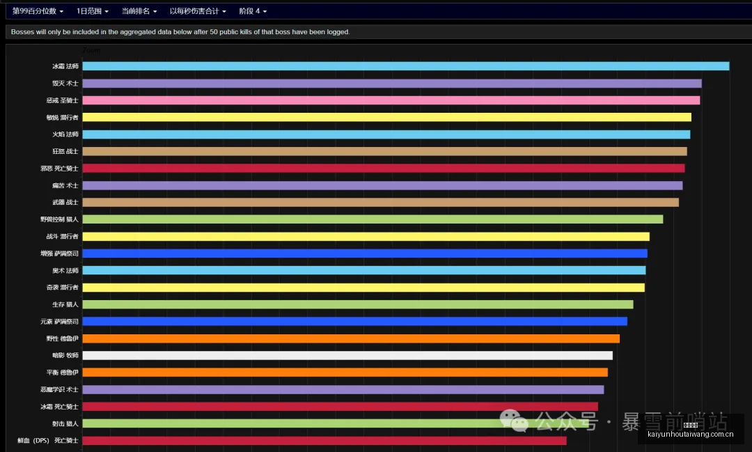Click the 冰霜 死亡骑士 spec label
This screenshot has width=752, height=452.
pyautogui.click(x=59, y=407)
